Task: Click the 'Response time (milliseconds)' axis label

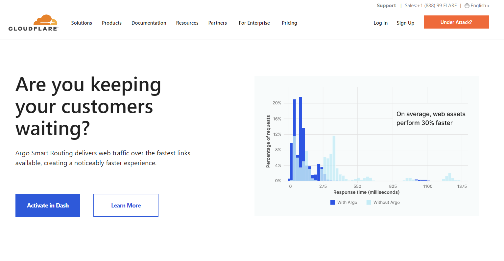Action: click(x=367, y=192)
